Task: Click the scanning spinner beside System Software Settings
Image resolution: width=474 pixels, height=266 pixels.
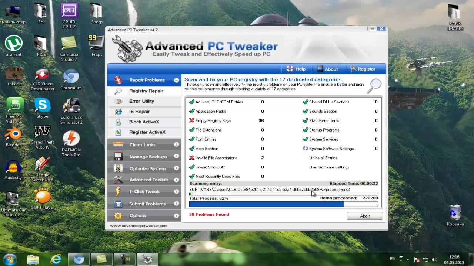Action: tap(306, 149)
